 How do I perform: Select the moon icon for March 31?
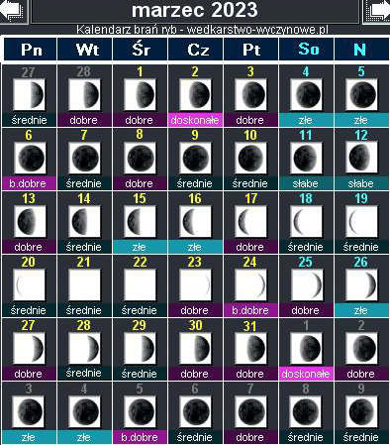[250, 349]
